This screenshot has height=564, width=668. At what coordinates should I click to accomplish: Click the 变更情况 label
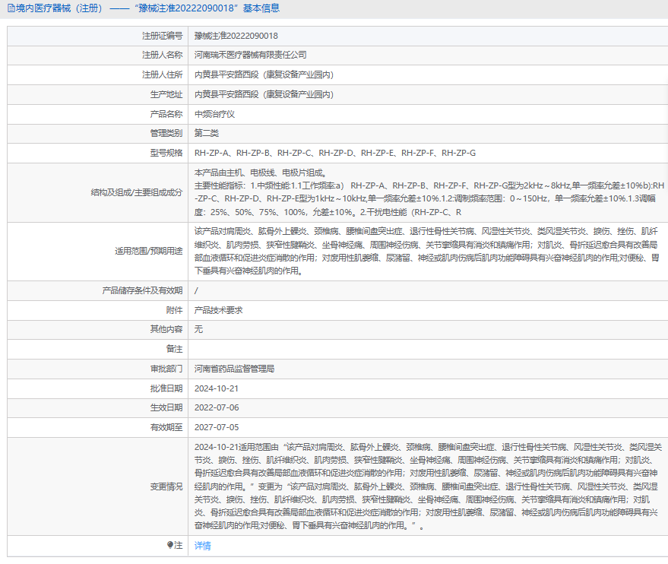166,486
